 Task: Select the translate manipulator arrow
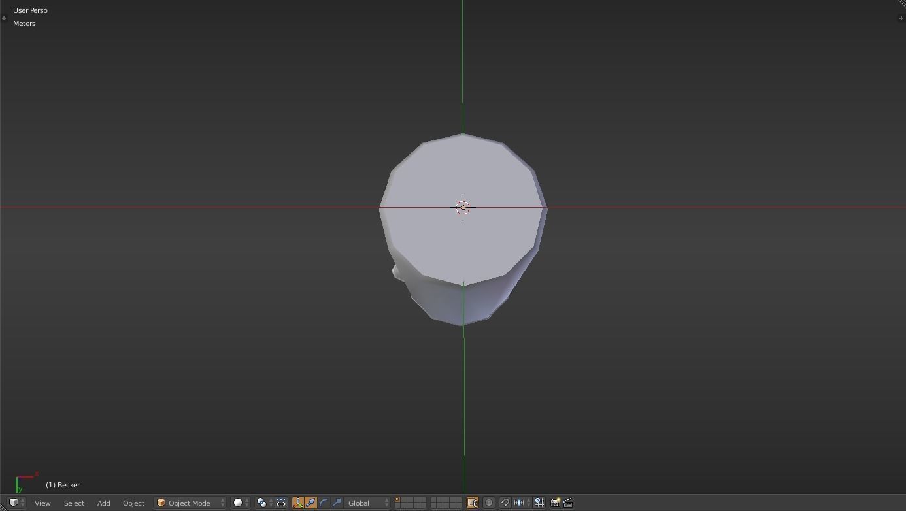click(310, 503)
